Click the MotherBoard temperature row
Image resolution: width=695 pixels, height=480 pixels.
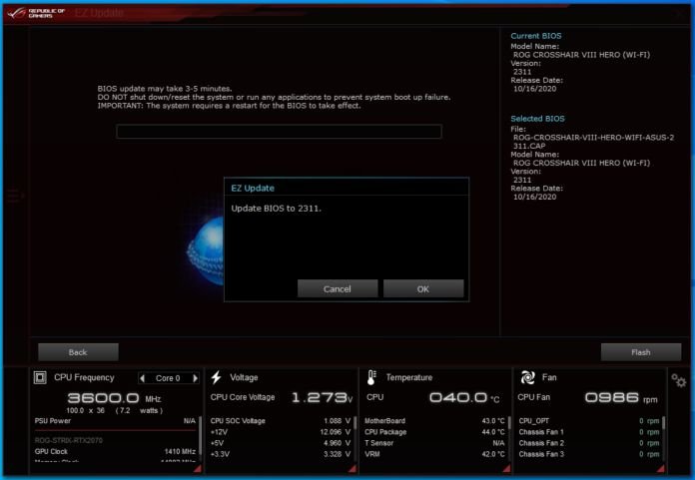434,421
